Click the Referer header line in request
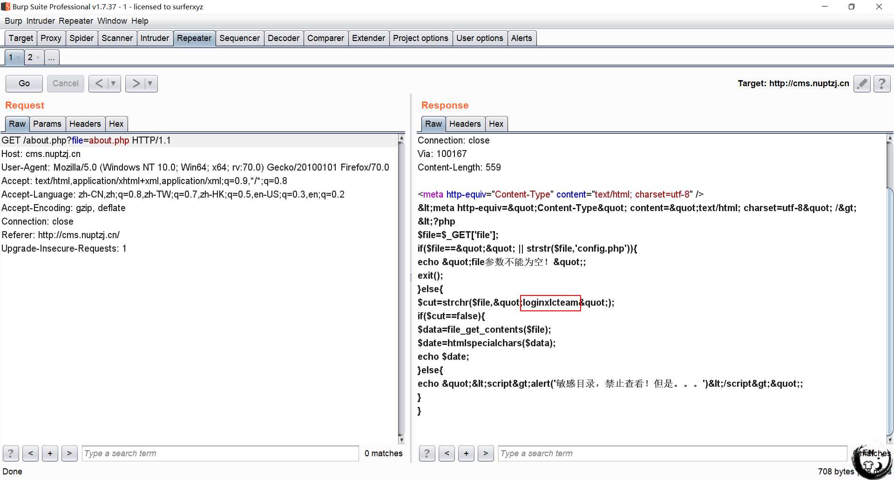 tap(61, 235)
